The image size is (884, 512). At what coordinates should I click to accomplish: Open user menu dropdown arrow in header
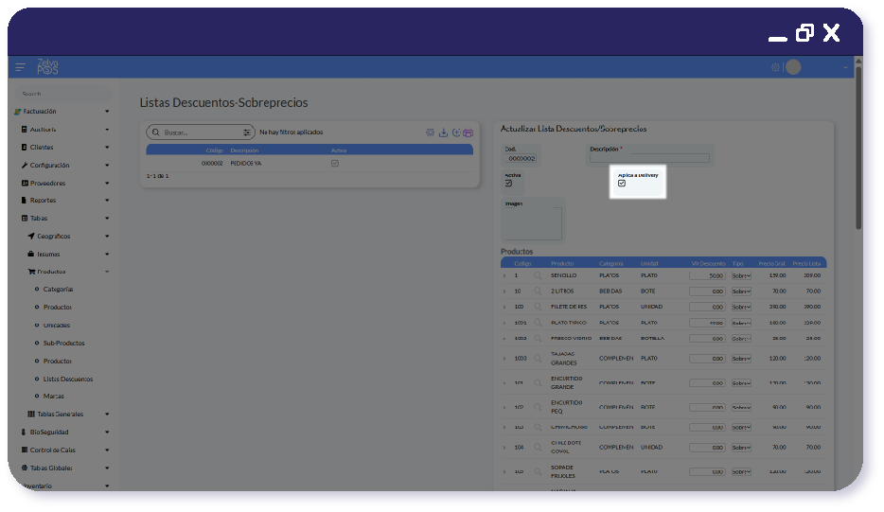845,67
